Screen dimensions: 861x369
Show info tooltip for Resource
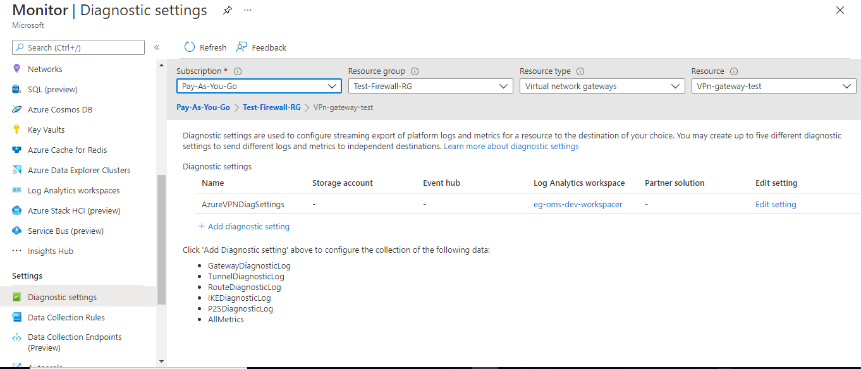(734, 71)
